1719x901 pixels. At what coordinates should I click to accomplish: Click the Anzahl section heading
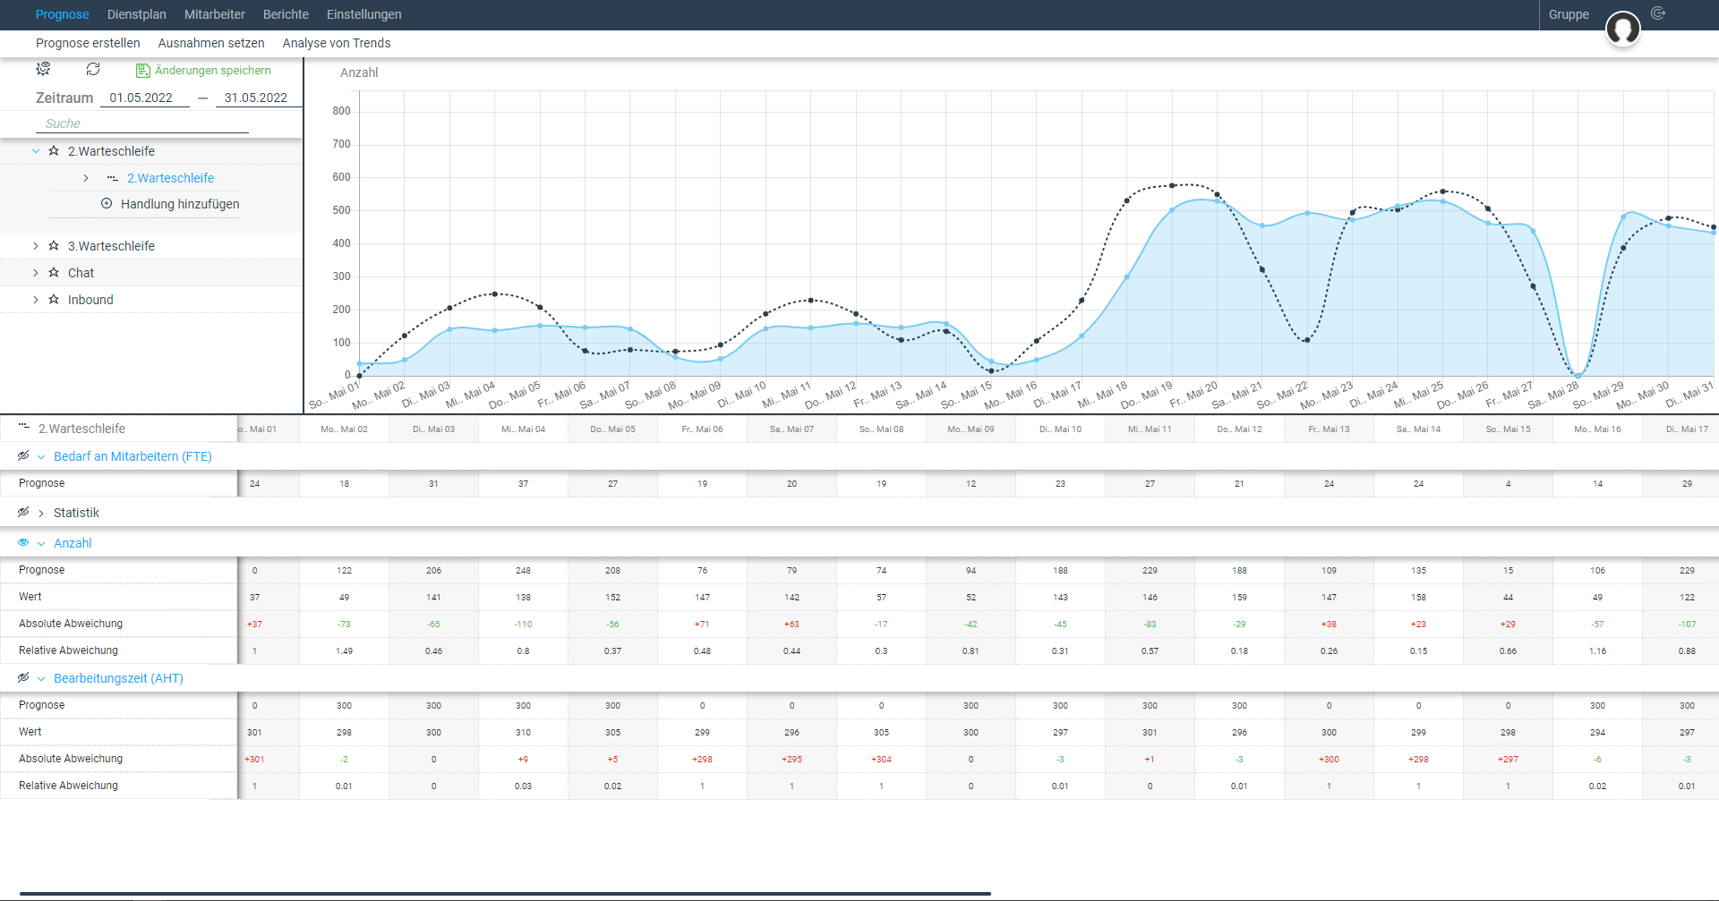[73, 543]
